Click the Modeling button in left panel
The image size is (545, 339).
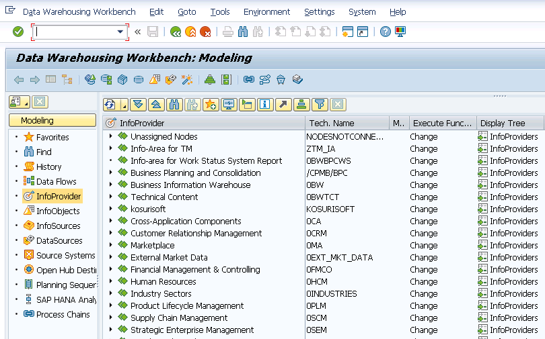[x=52, y=121]
